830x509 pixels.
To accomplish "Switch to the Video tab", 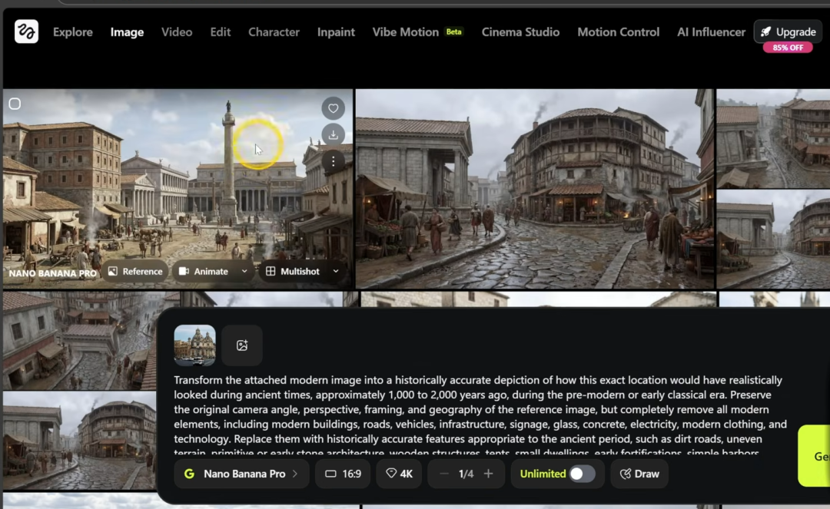I will (x=177, y=32).
